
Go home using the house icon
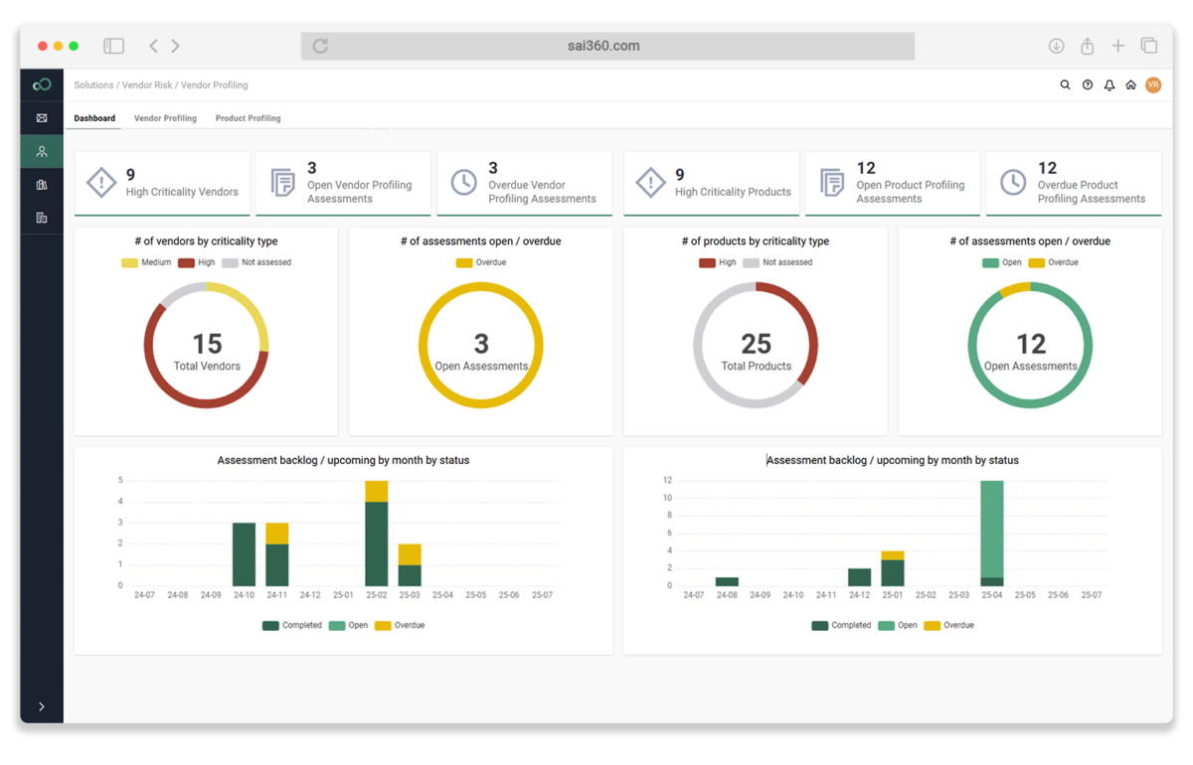pos(1130,84)
